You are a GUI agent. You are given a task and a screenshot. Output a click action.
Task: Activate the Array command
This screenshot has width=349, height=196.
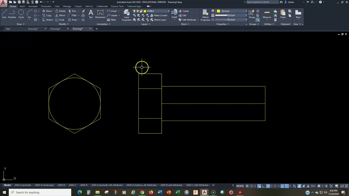[73, 20]
